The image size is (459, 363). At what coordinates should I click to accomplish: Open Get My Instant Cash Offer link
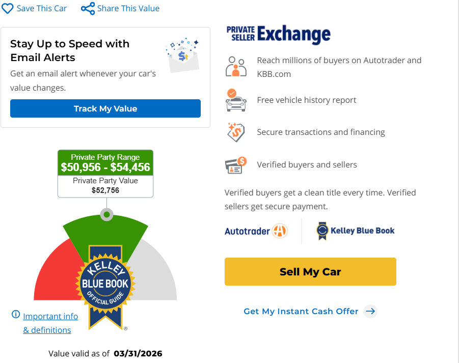[x=301, y=311]
